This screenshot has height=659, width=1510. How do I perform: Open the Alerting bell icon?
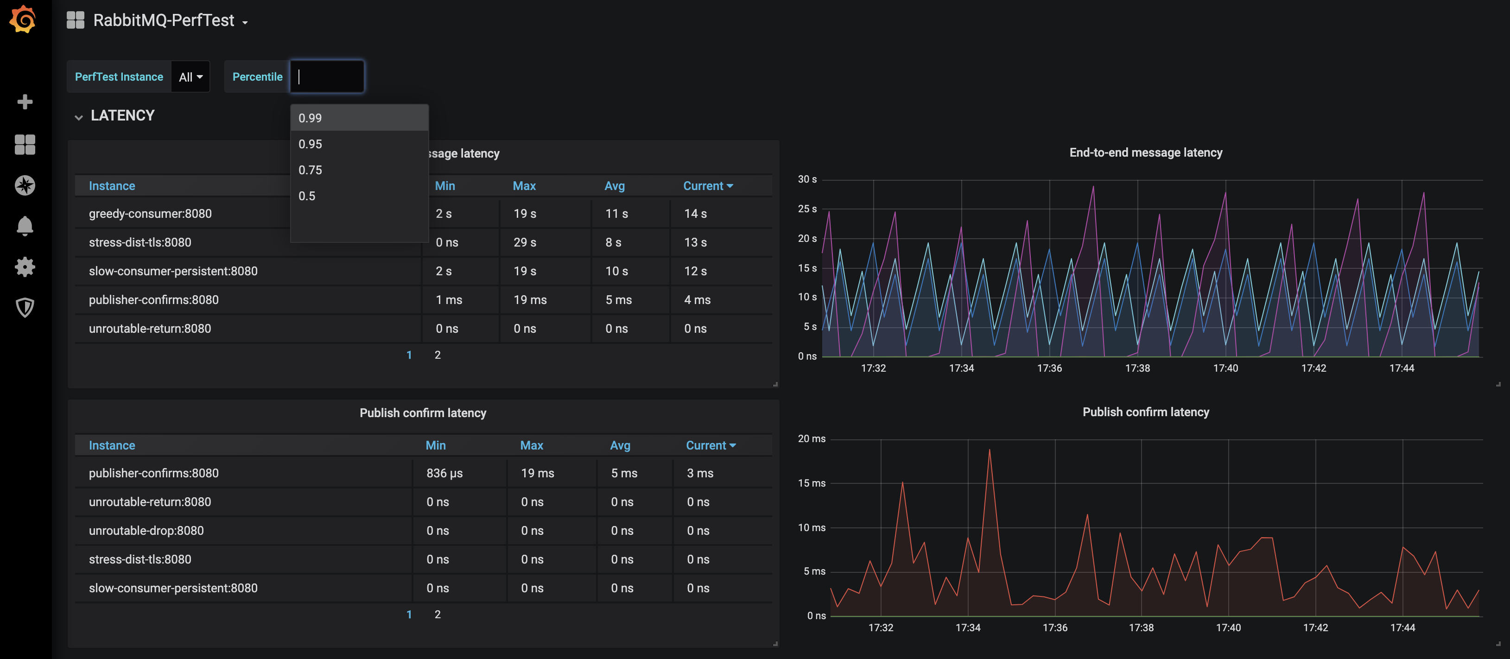25,226
